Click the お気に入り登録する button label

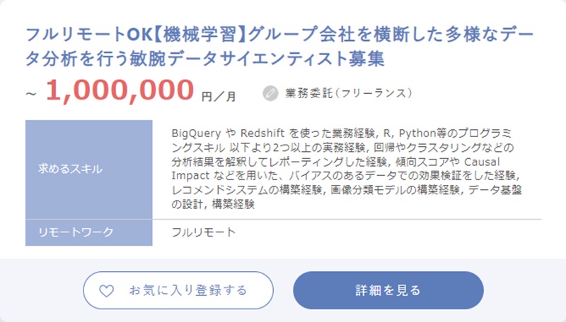[187, 290]
